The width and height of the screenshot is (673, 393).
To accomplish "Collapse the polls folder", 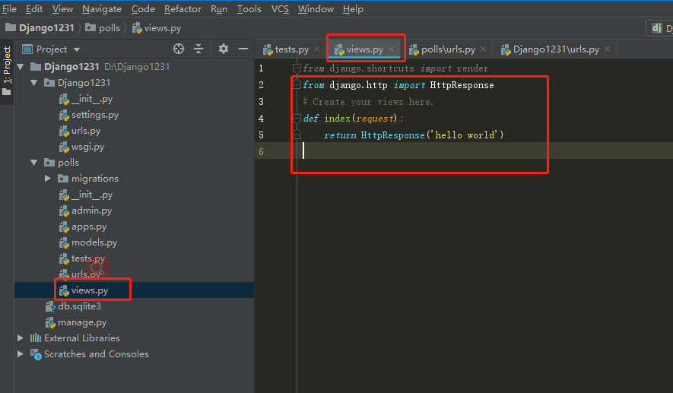I will pos(34,163).
